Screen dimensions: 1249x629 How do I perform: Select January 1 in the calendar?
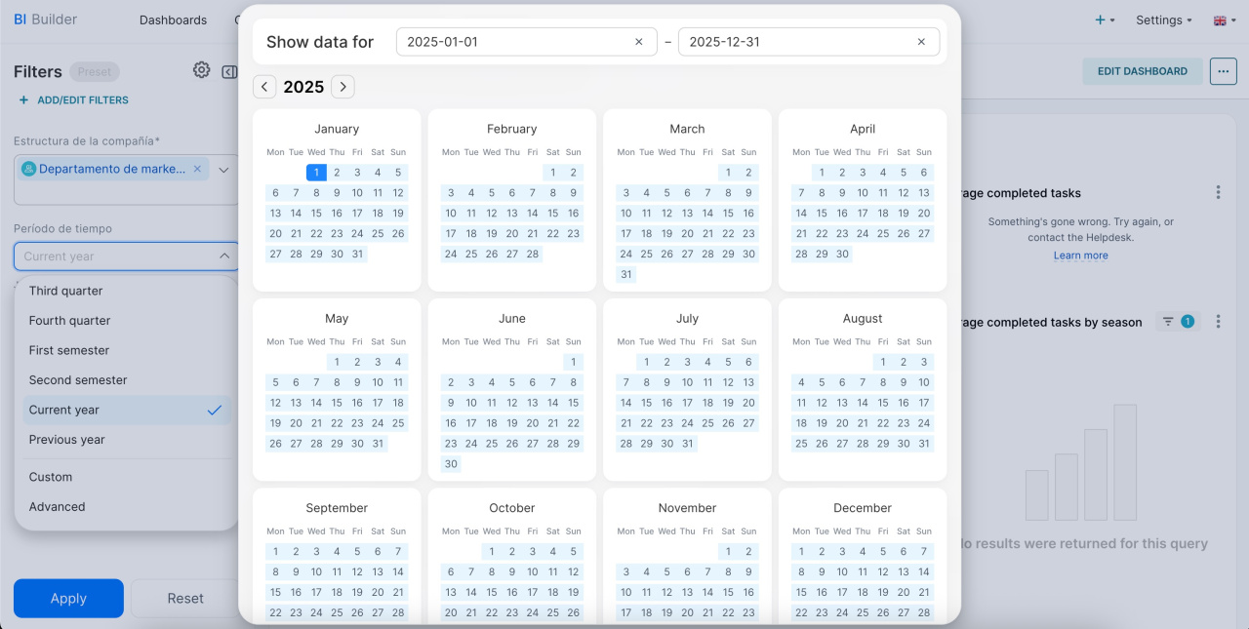click(316, 173)
